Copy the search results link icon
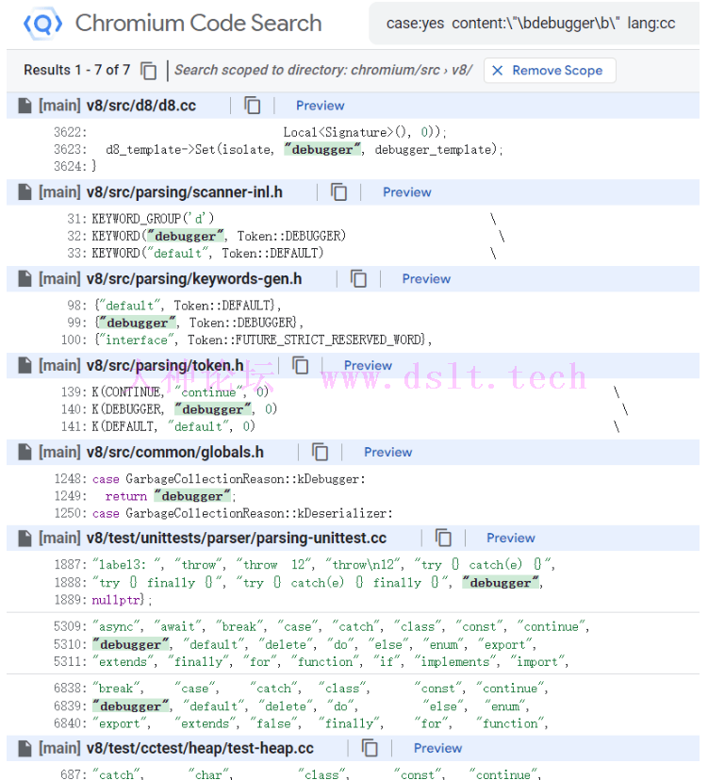The width and height of the screenshot is (708, 780). 148,70
